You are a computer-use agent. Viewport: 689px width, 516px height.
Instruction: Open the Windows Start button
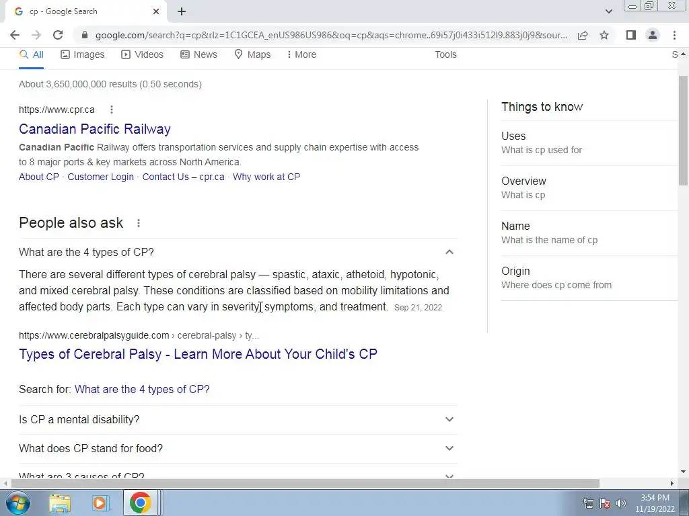18,503
